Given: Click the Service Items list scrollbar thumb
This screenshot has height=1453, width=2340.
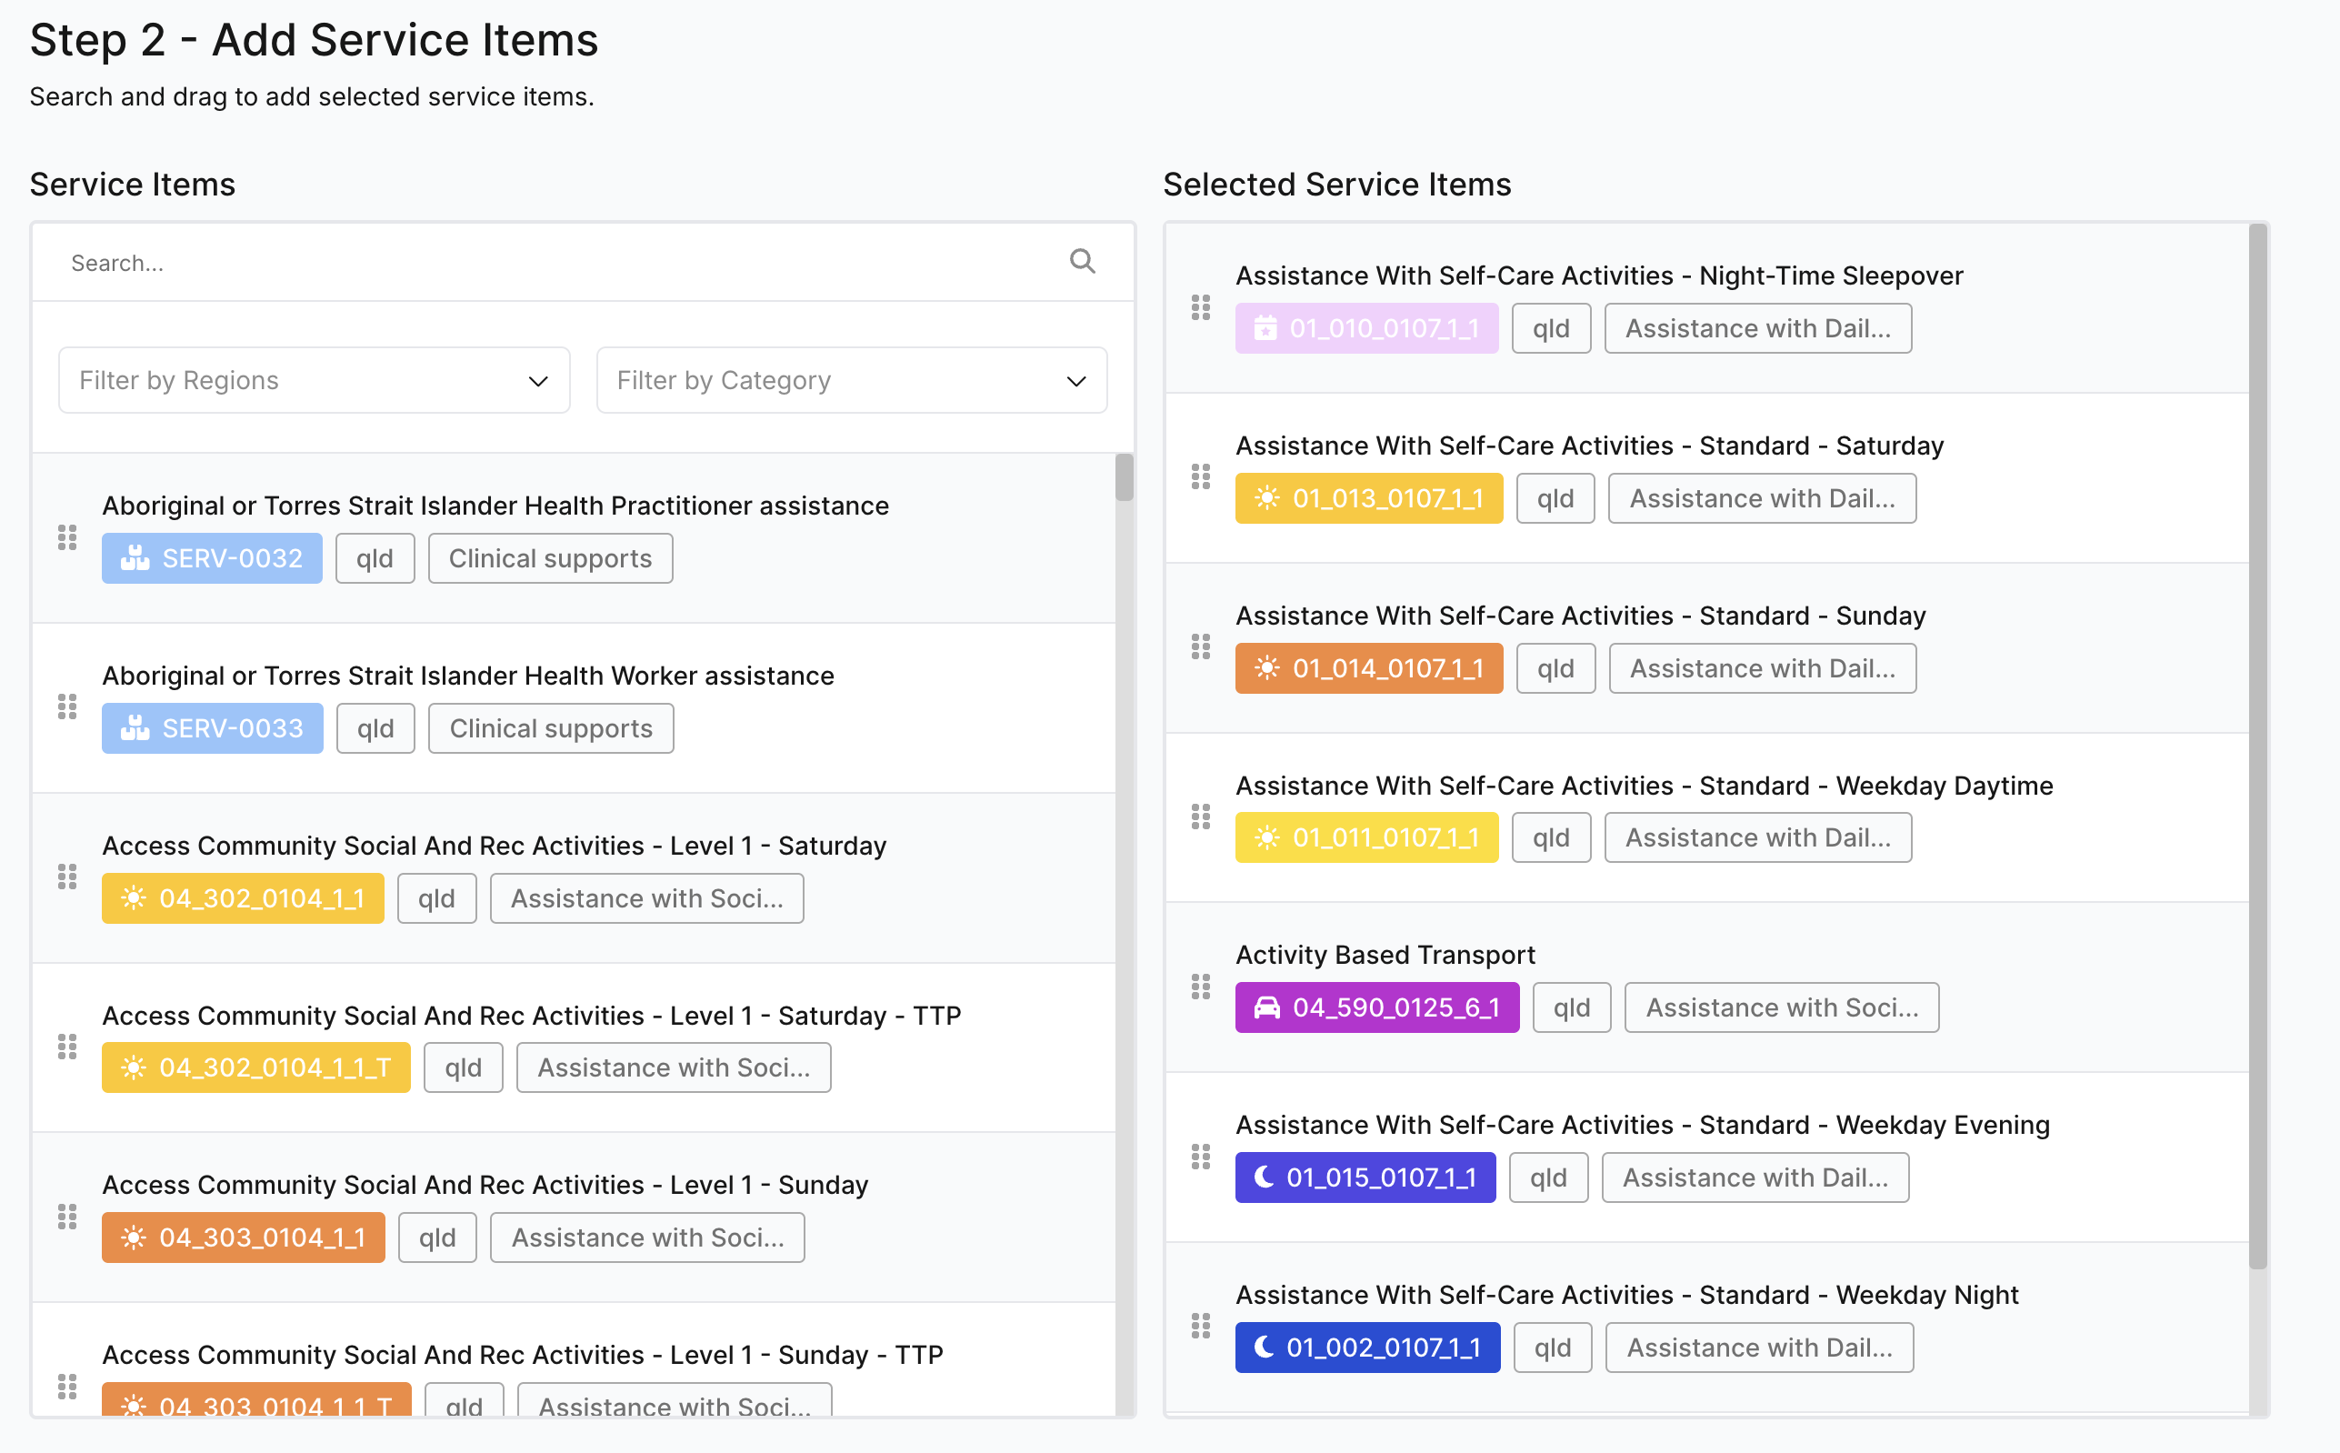Looking at the screenshot, I should tap(1124, 477).
